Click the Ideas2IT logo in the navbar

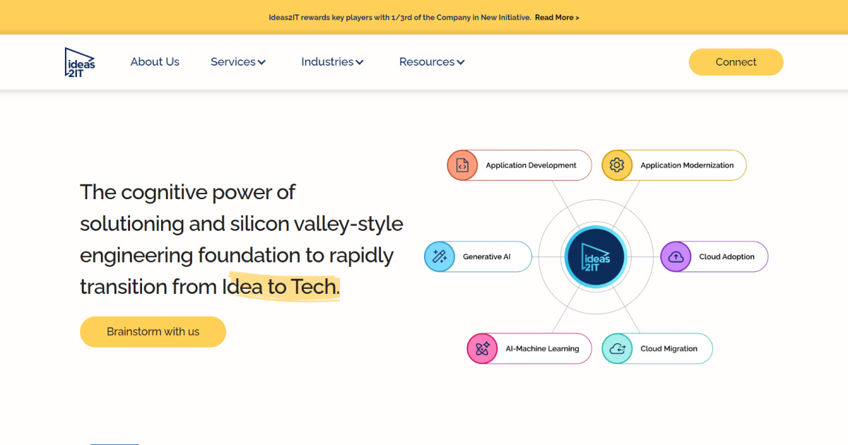pyautogui.click(x=79, y=61)
